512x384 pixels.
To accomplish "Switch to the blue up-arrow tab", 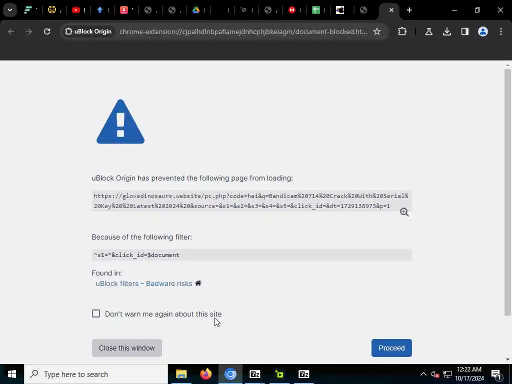I will tap(100, 10).
